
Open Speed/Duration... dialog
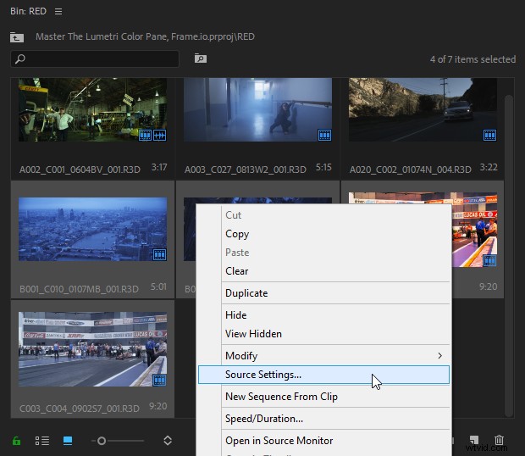pos(323,419)
